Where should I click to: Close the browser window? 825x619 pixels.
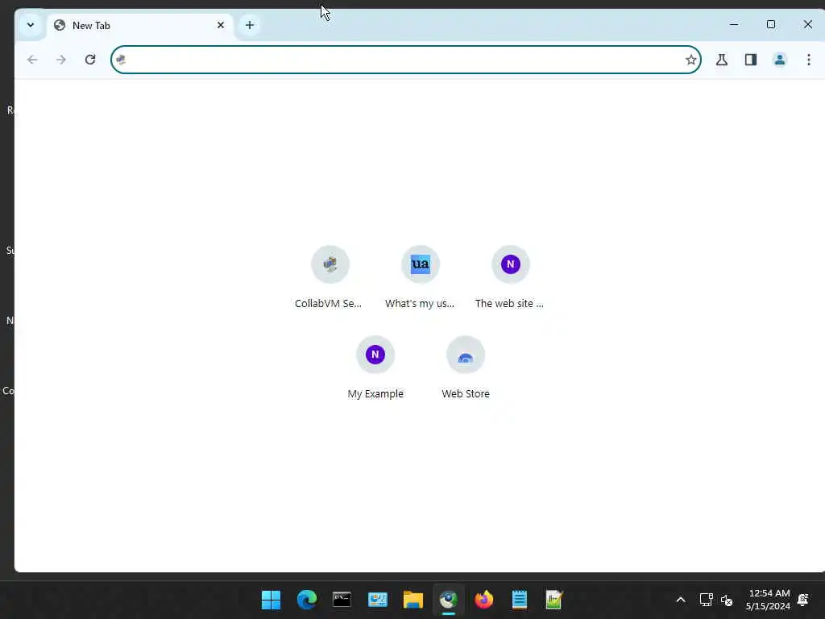[x=807, y=24]
